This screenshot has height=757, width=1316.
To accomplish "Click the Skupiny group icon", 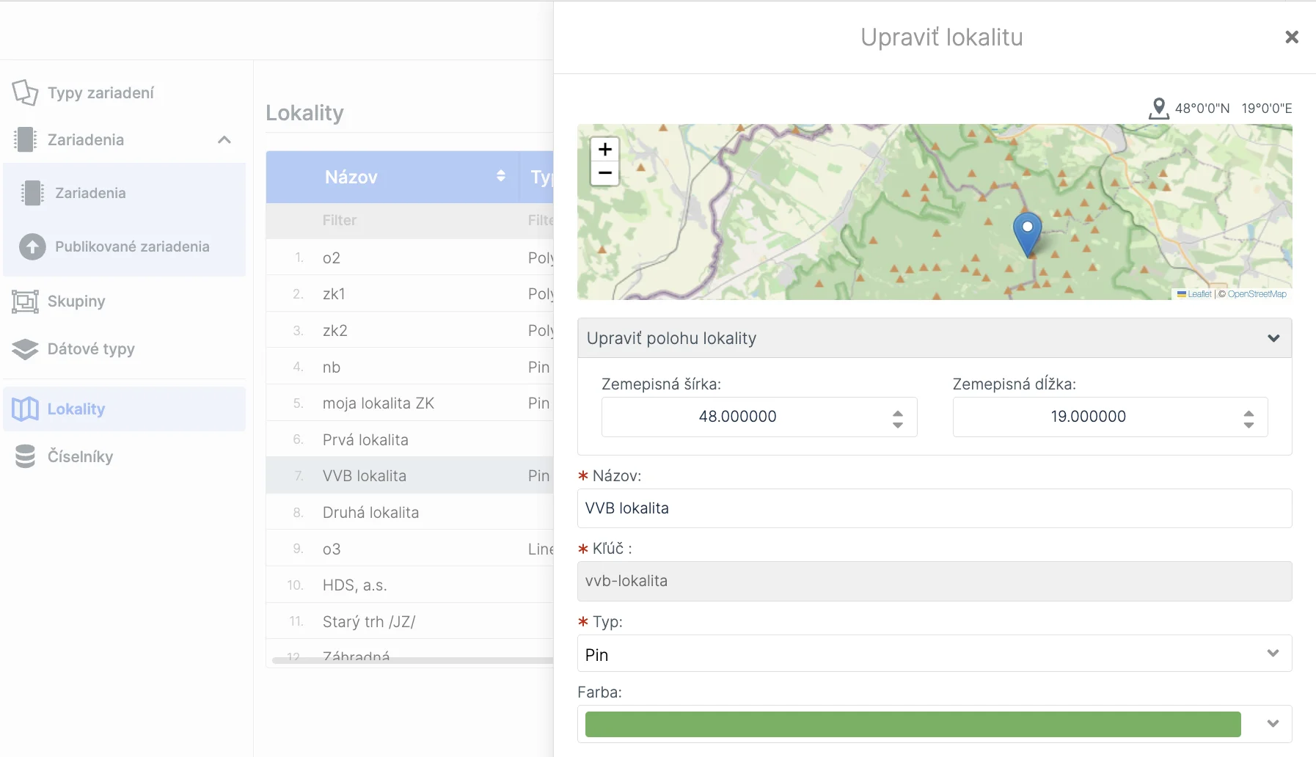I will 25,301.
